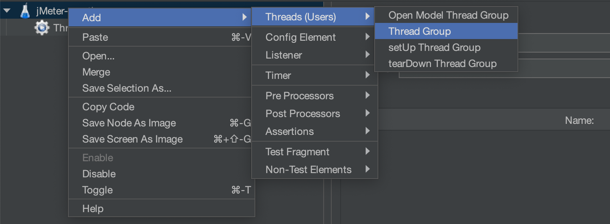Disable the selected test element

click(99, 174)
